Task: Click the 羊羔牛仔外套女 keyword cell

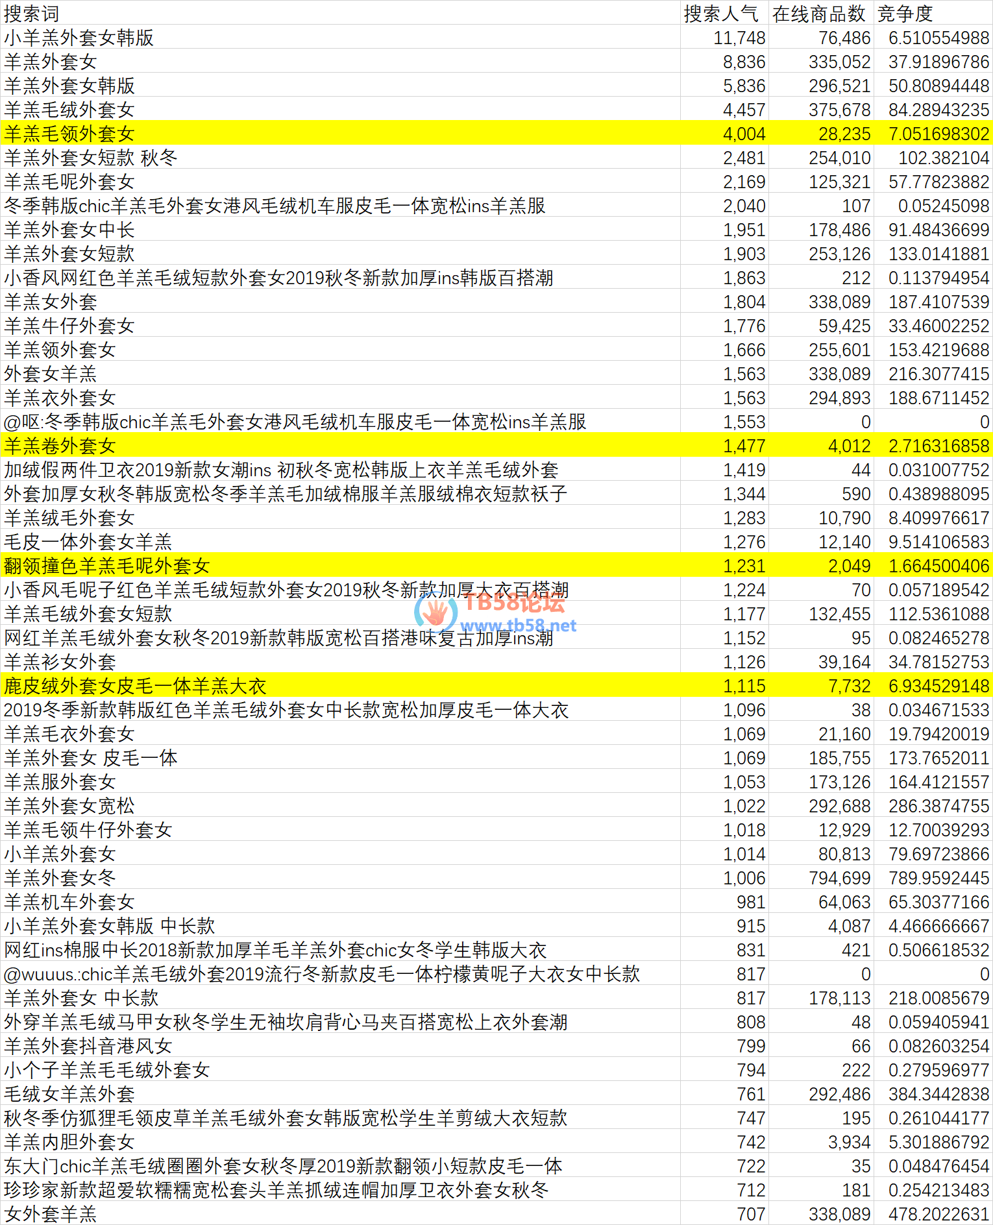Action: (69, 326)
